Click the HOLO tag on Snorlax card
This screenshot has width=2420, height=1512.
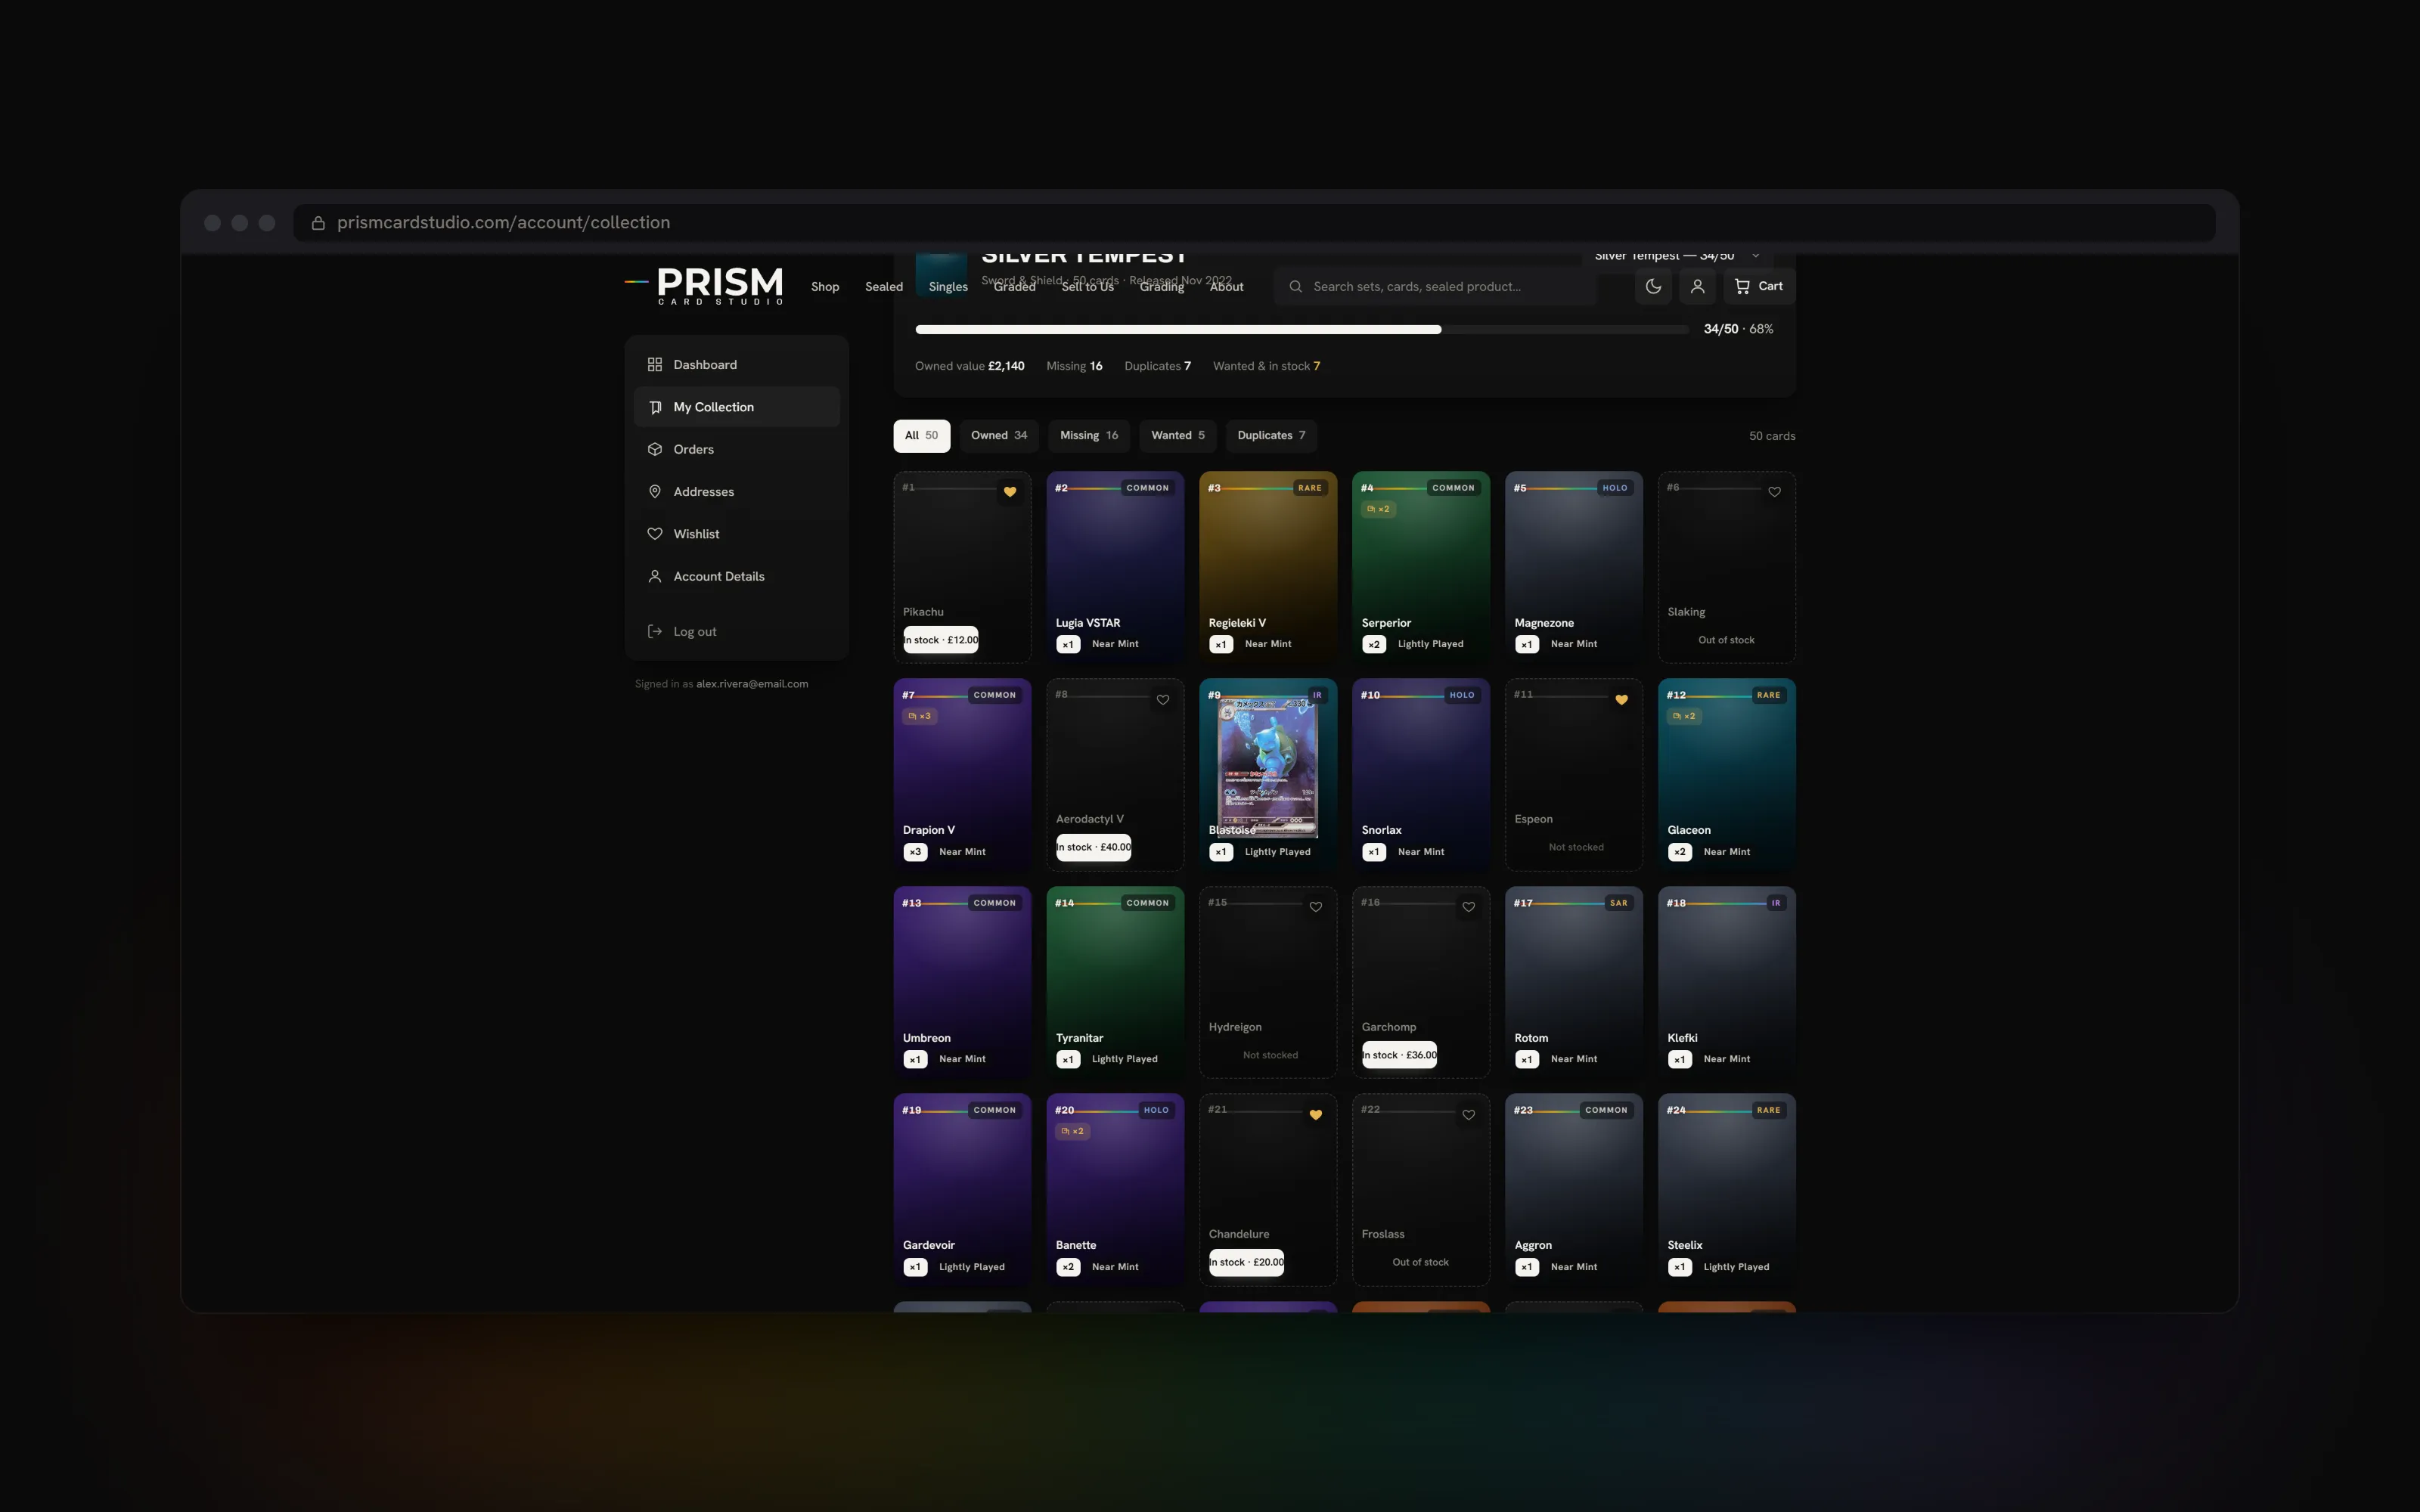point(1462,695)
